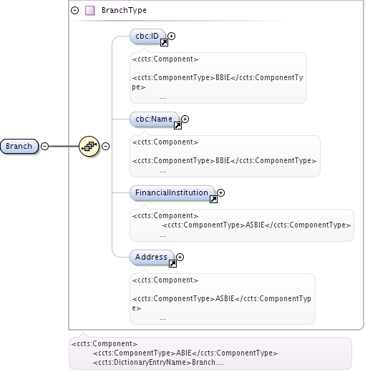365x372 pixels.
Task: Click reference arrow icon on cbc:ID
Action: [x=164, y=43]
